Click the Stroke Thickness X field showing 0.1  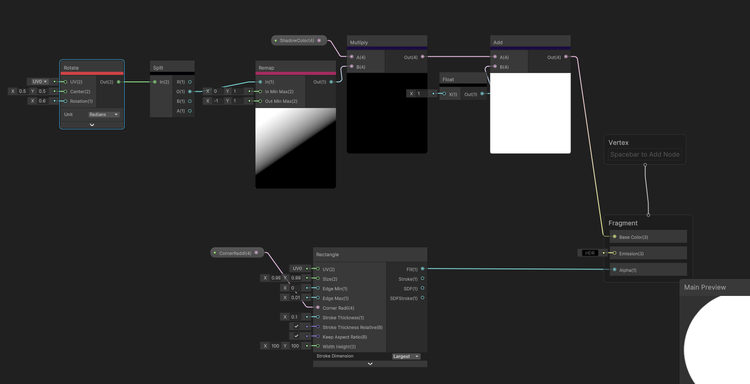click(x=296, y=317)
